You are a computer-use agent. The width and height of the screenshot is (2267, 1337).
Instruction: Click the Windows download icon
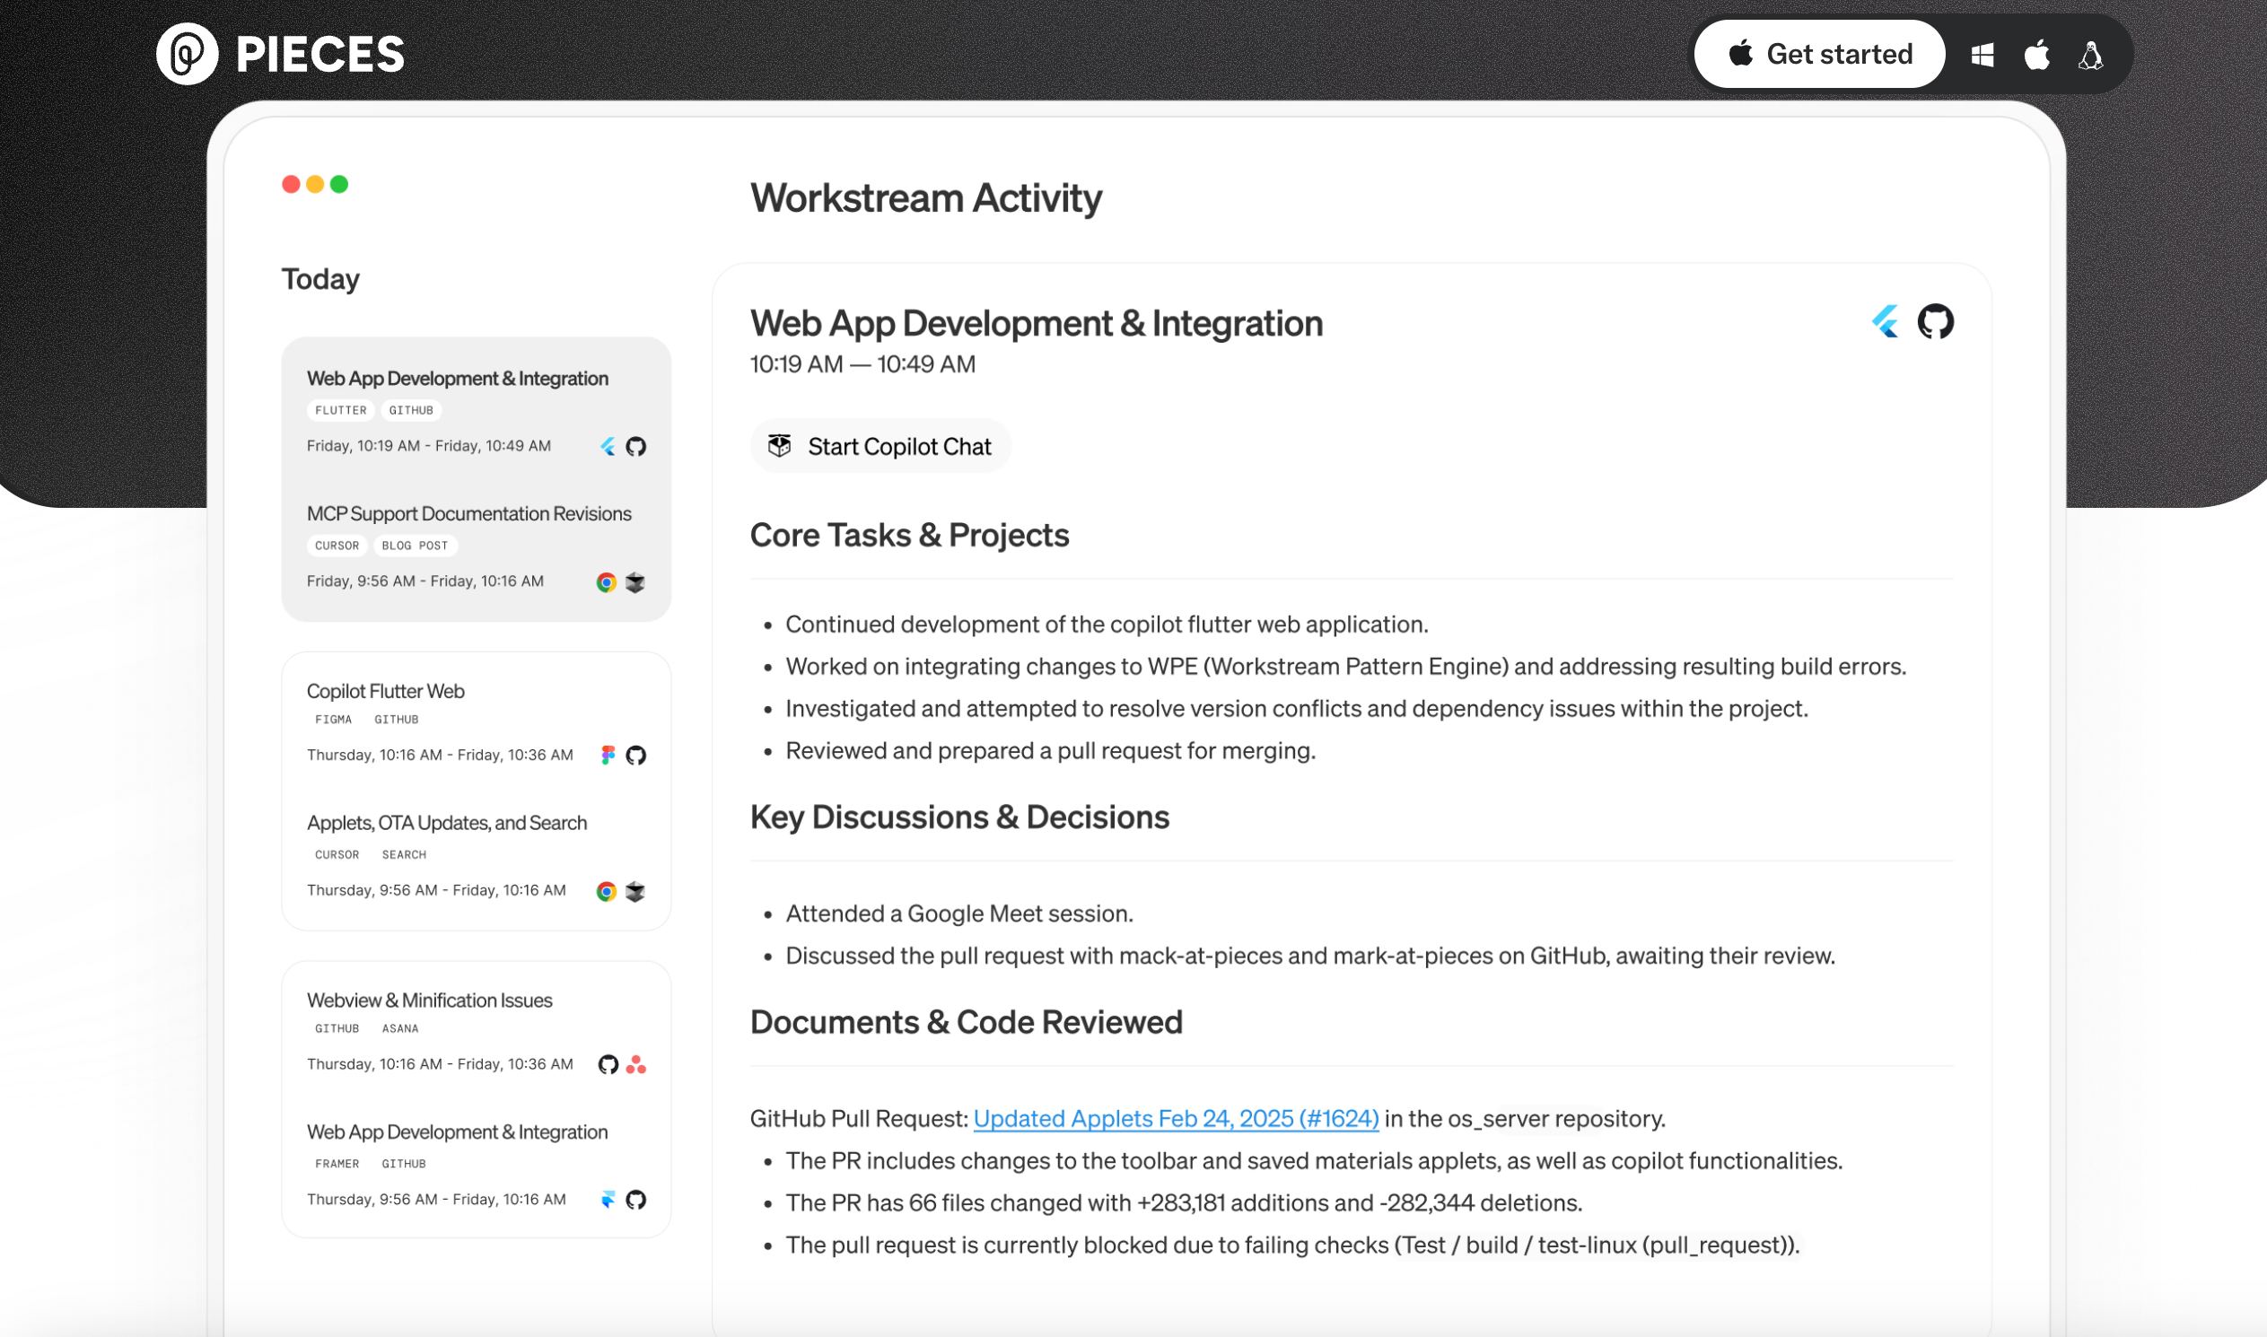[1983, 56]
